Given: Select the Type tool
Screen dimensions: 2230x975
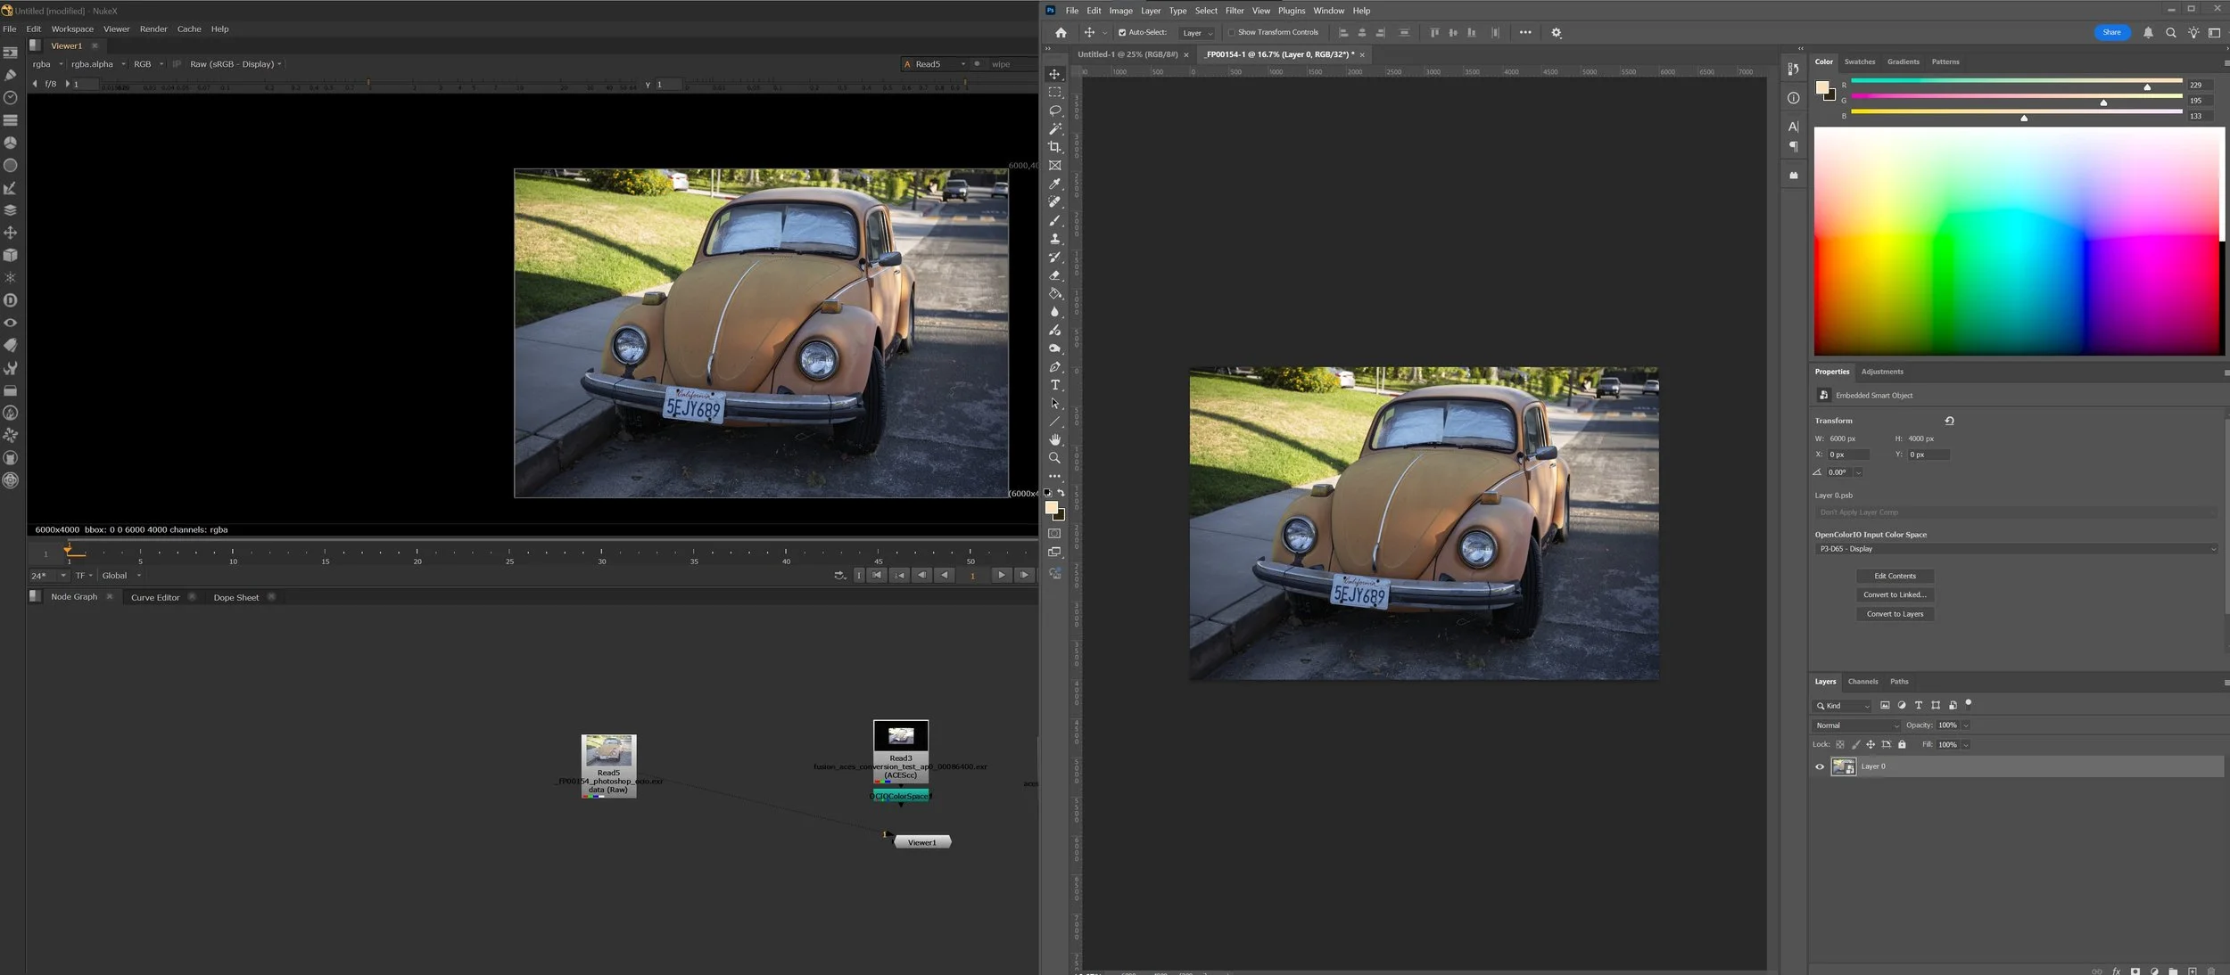Looking at the screenshot, I should 1054,385.
